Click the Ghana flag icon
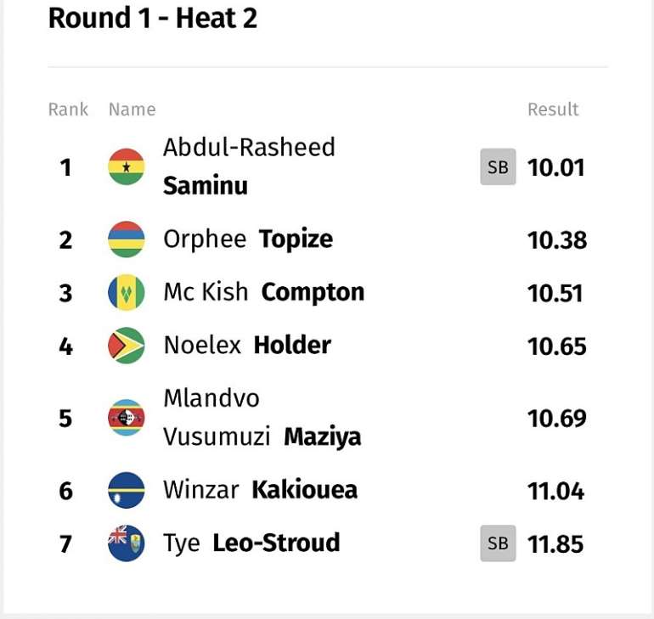This screenshot has height=619, width=654. (126, 166)
